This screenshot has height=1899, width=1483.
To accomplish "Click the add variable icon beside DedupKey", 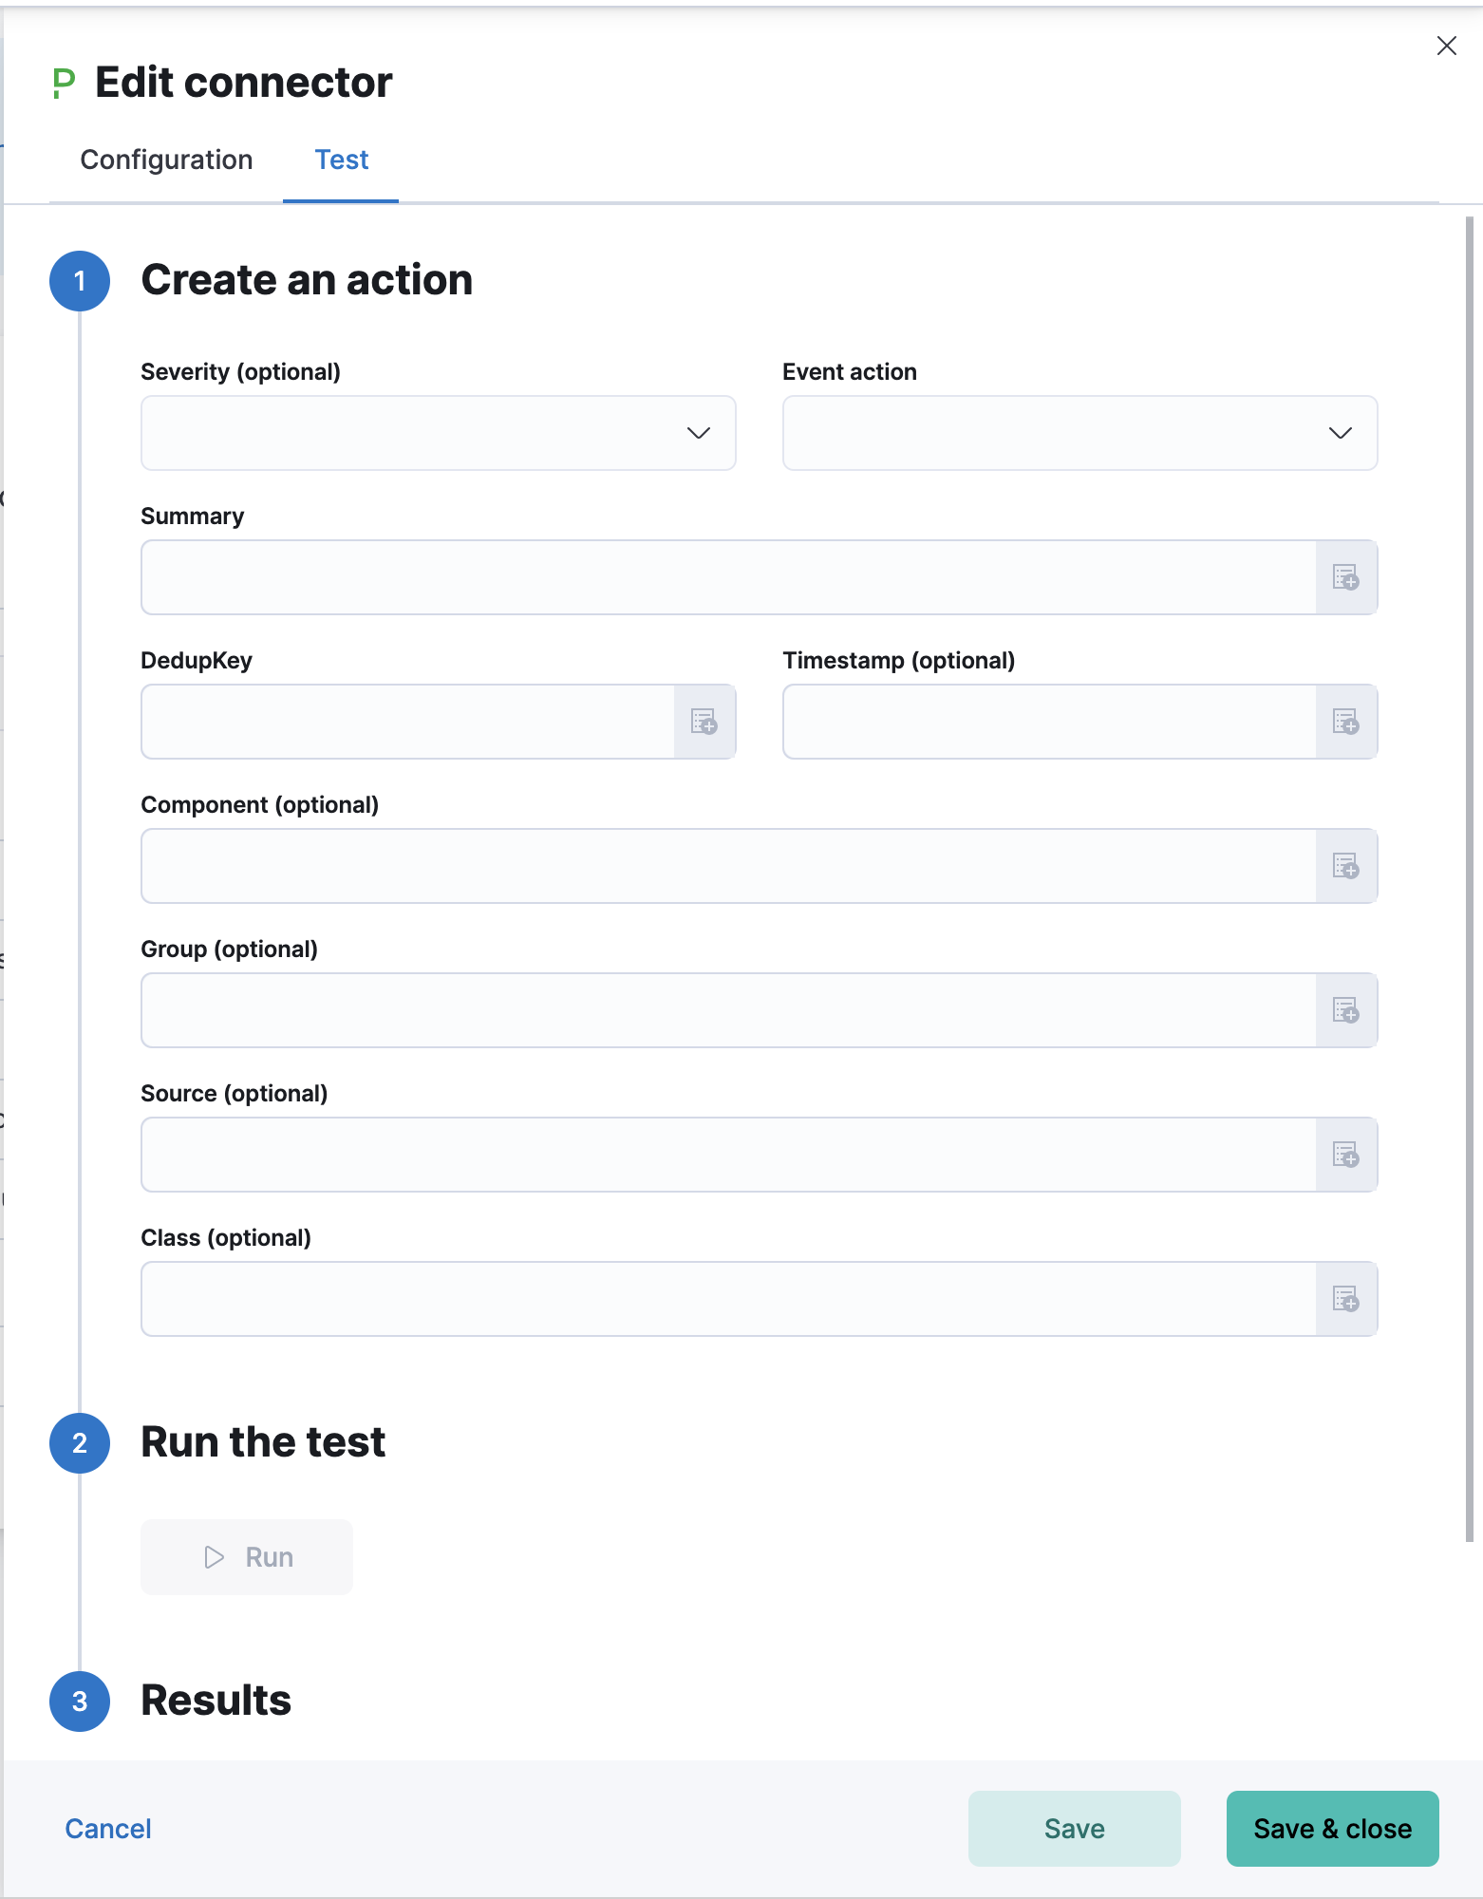I will point(705,723).
